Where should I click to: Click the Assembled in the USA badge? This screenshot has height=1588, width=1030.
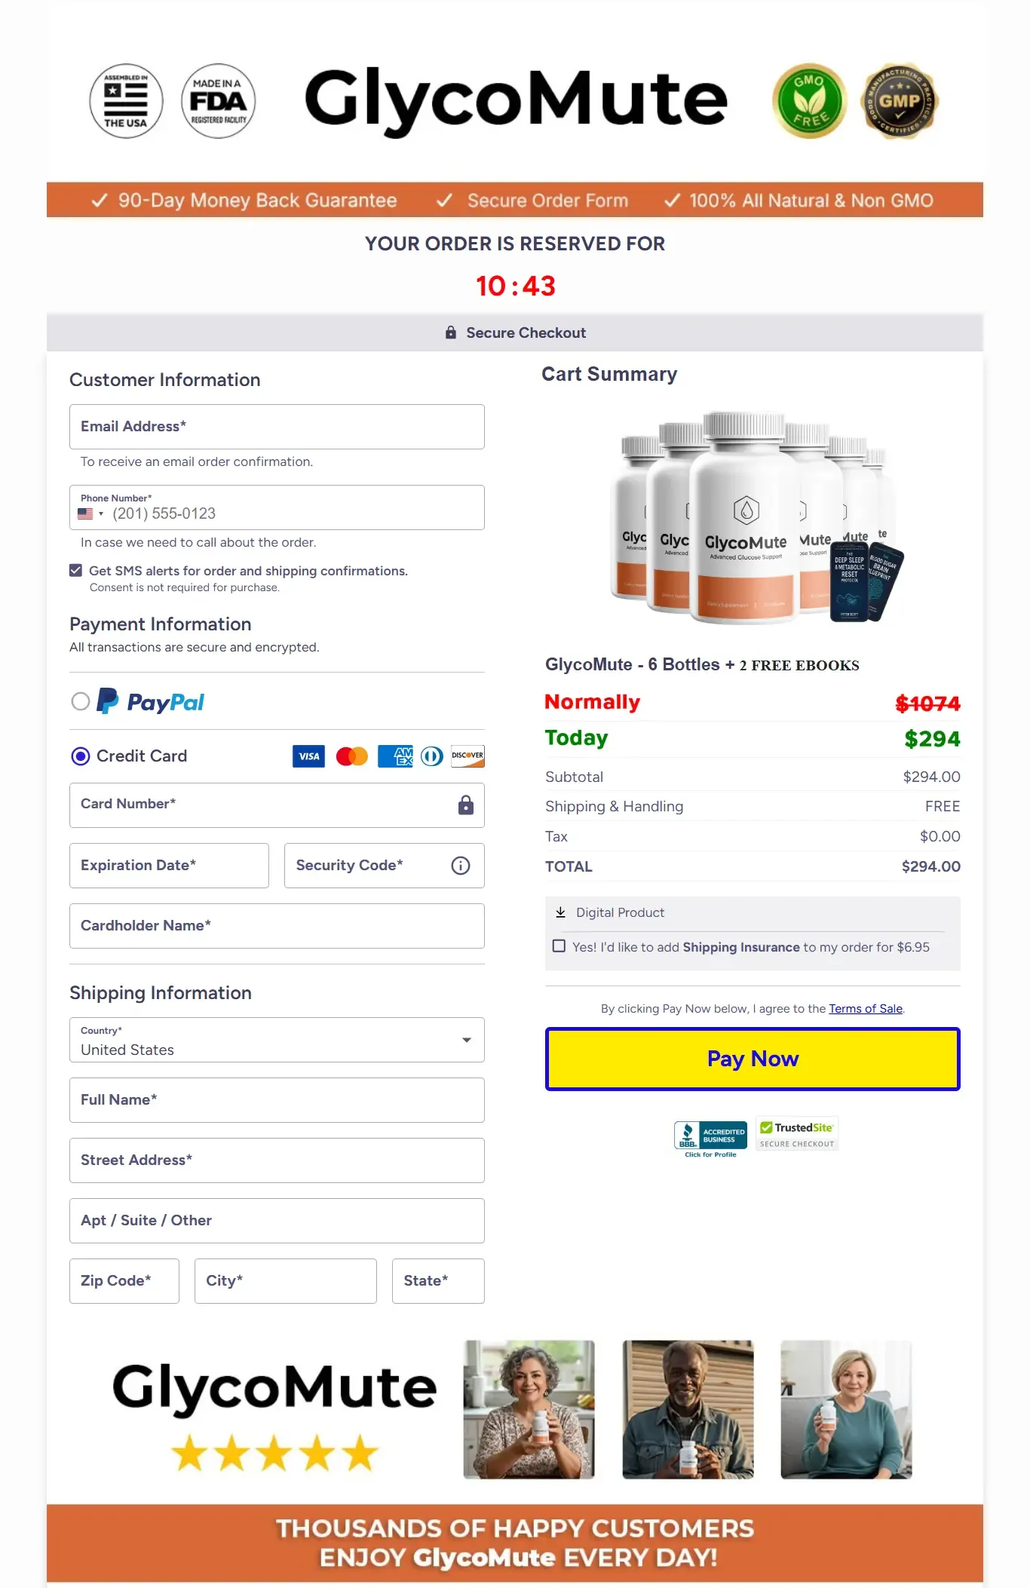[125, 101]
